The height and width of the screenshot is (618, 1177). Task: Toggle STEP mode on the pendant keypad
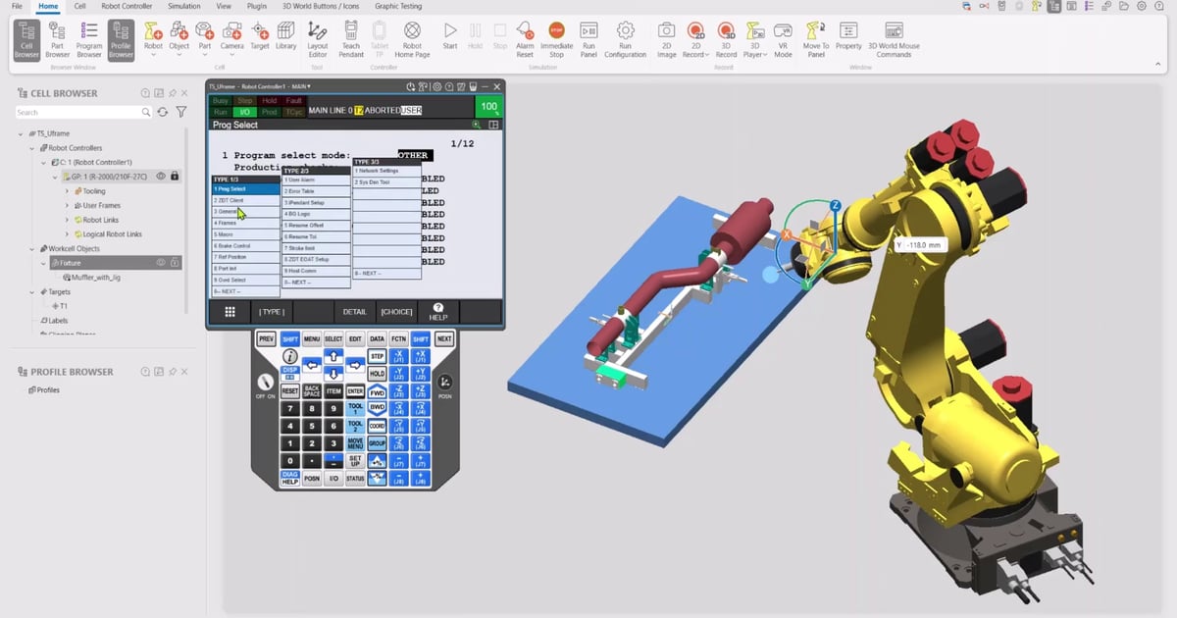[x=377, y=356]
